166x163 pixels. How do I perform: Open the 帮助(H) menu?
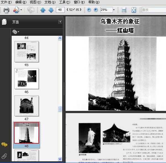(x=94, y=2)
